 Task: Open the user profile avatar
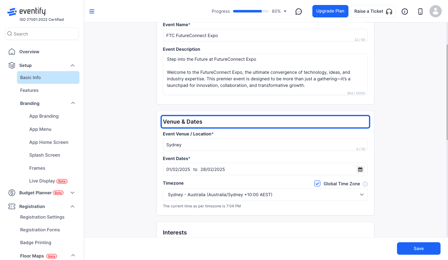coord(436,12)
